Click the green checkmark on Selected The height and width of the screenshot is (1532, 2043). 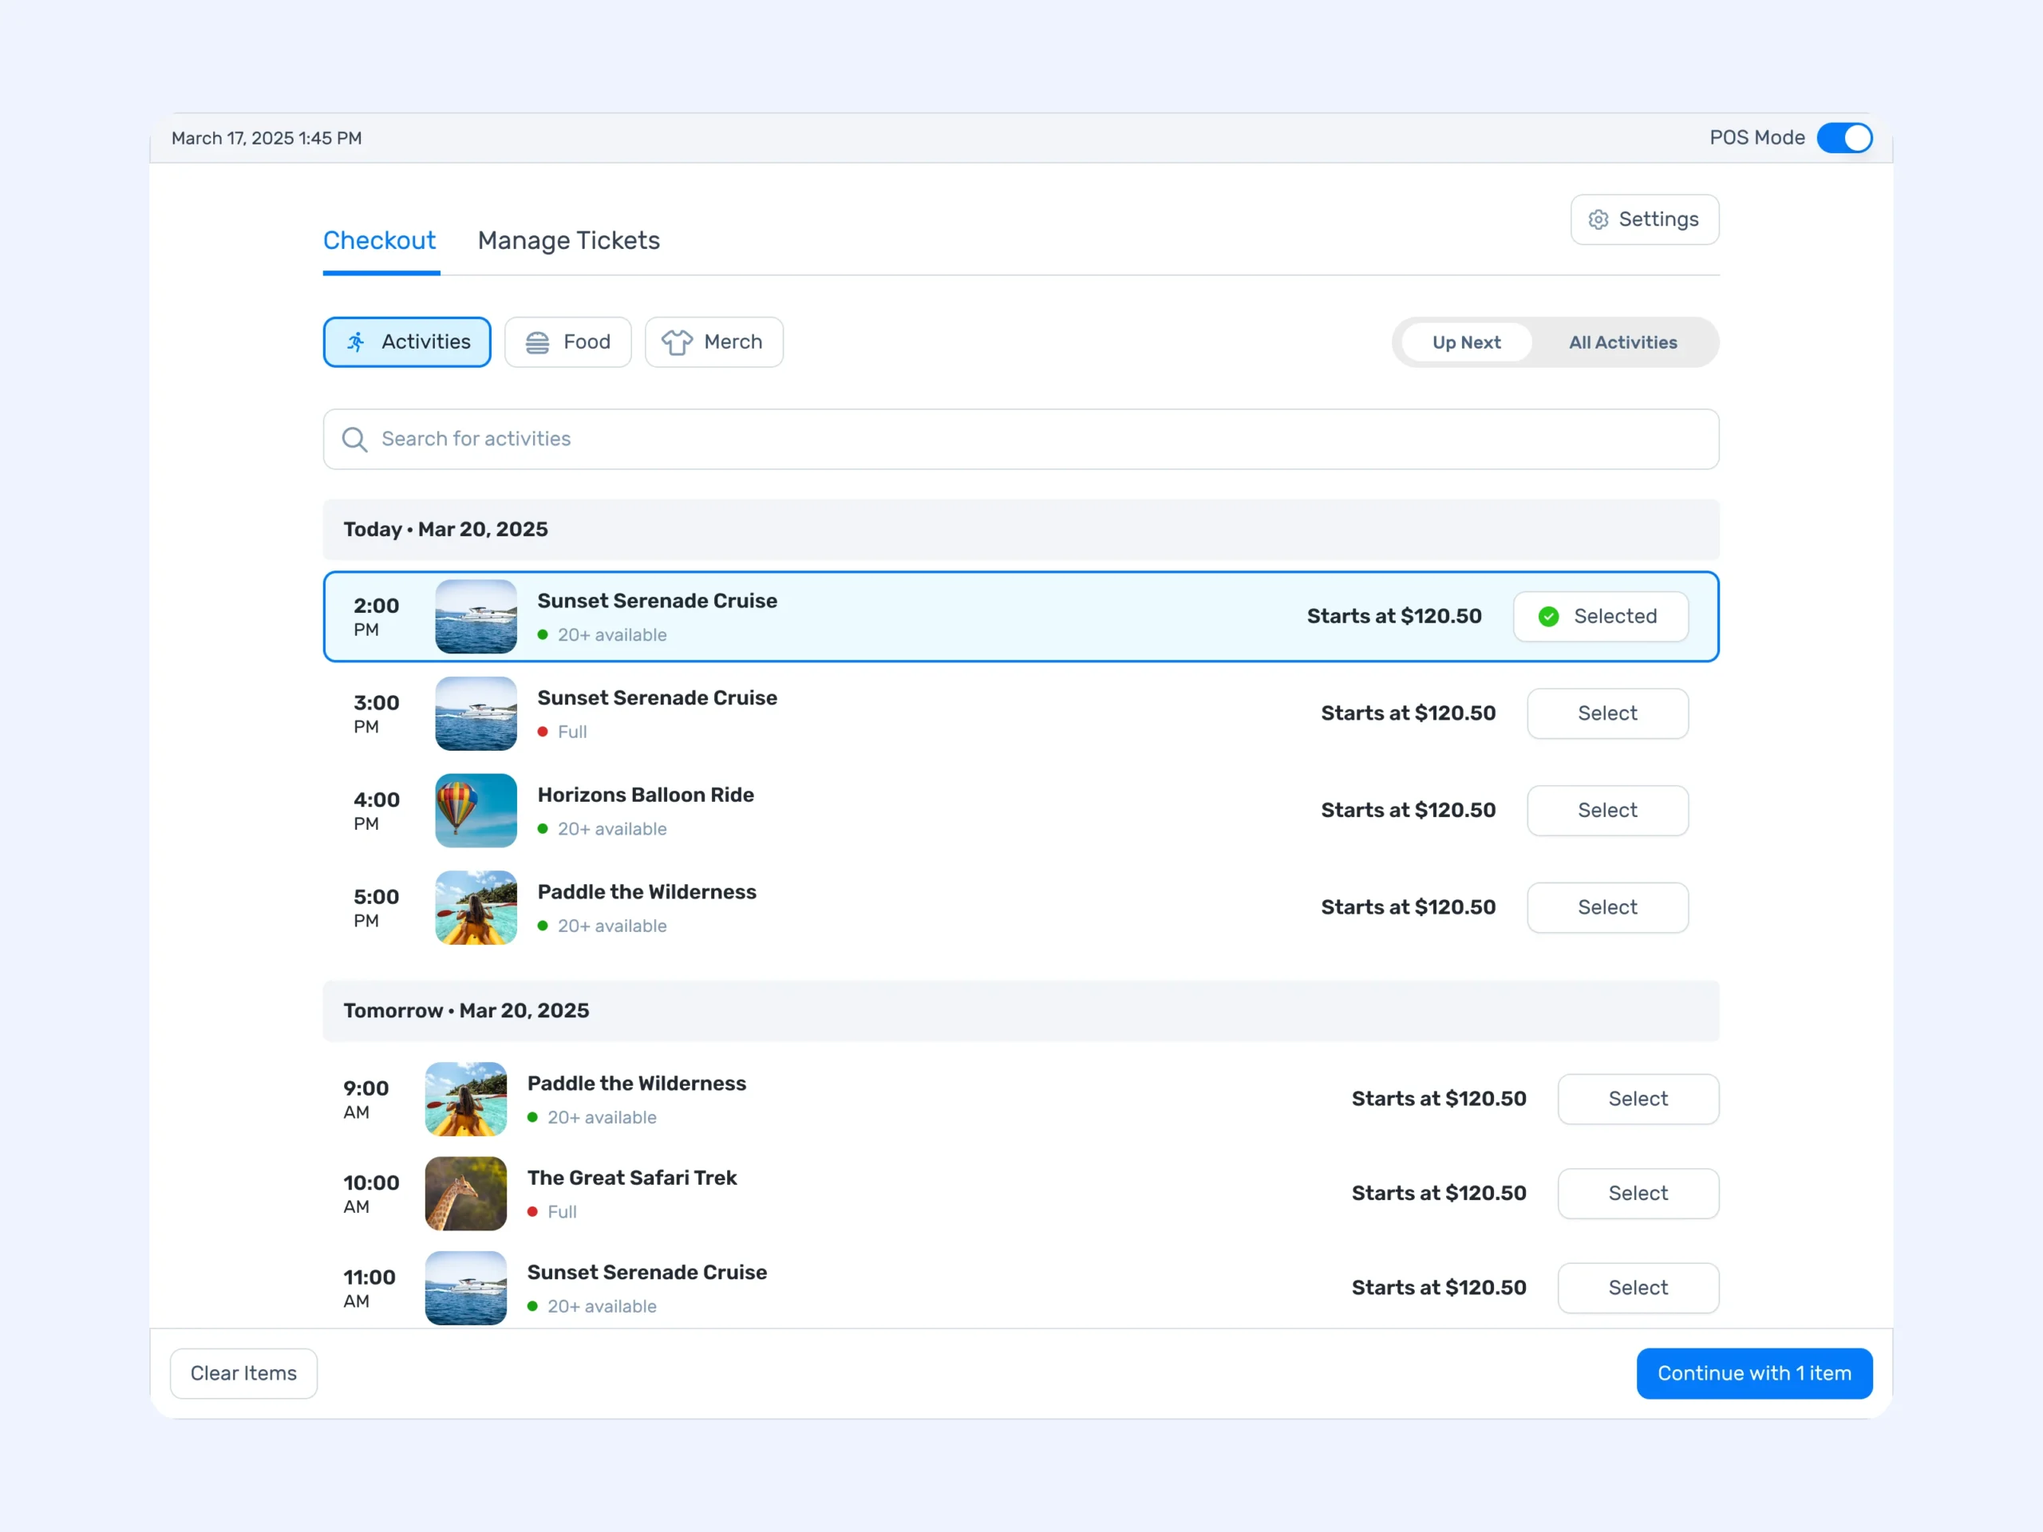(1548, 616)
